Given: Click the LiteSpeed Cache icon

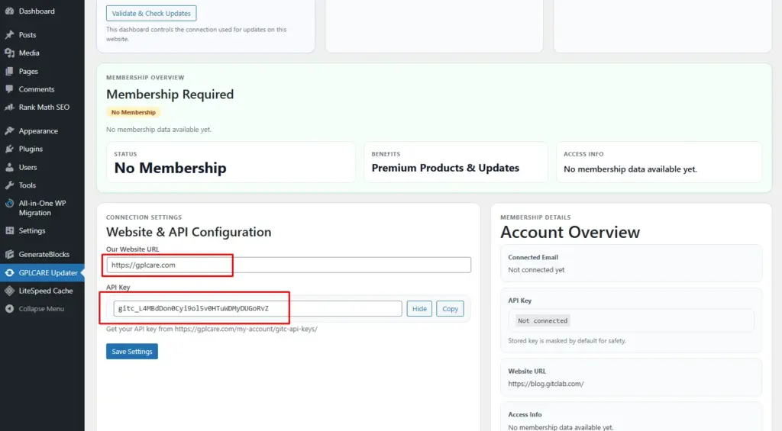Looking at the screenshot, I should (9, 291).
